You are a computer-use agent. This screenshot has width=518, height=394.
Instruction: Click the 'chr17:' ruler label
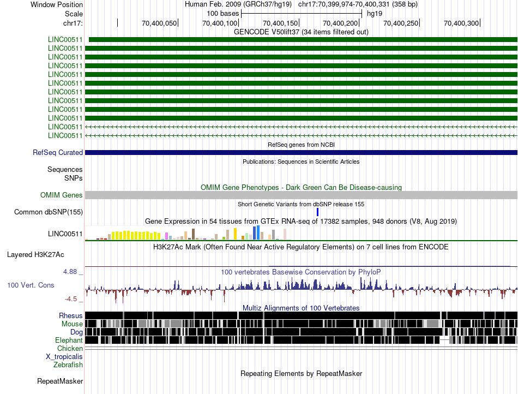(x=73, y=23)
